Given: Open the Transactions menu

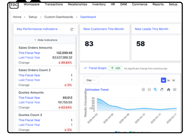Looking at the screenshot, I should tap(54, 4).
